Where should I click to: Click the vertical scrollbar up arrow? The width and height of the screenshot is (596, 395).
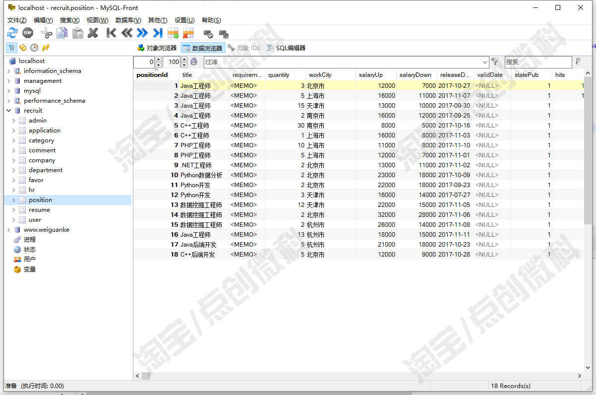pos(588,74)
